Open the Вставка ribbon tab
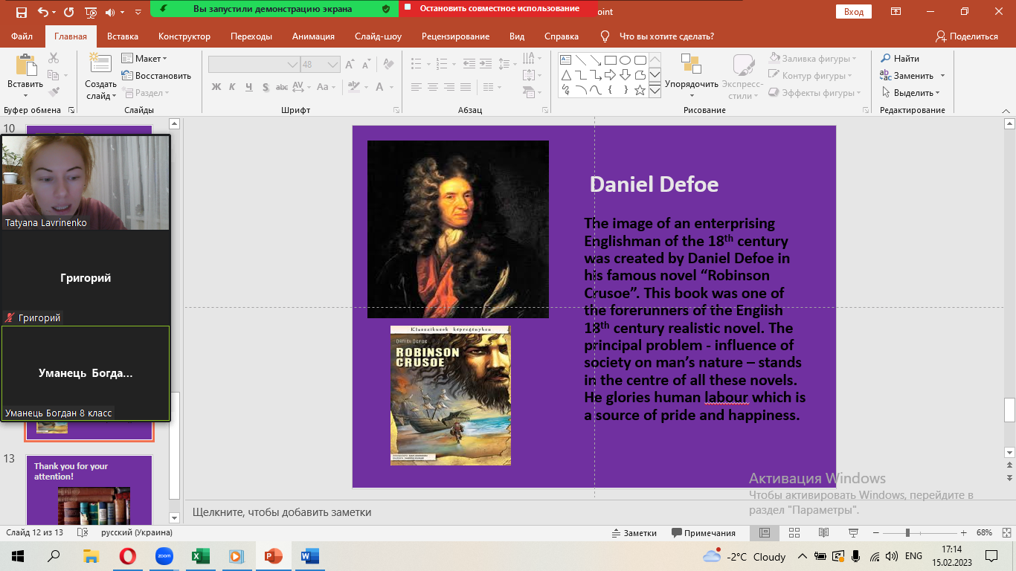 click(x=123, y=36)
